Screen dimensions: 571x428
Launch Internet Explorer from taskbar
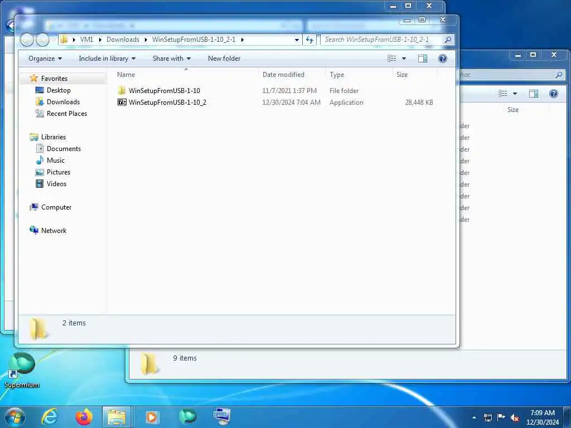tap(50, 417)
